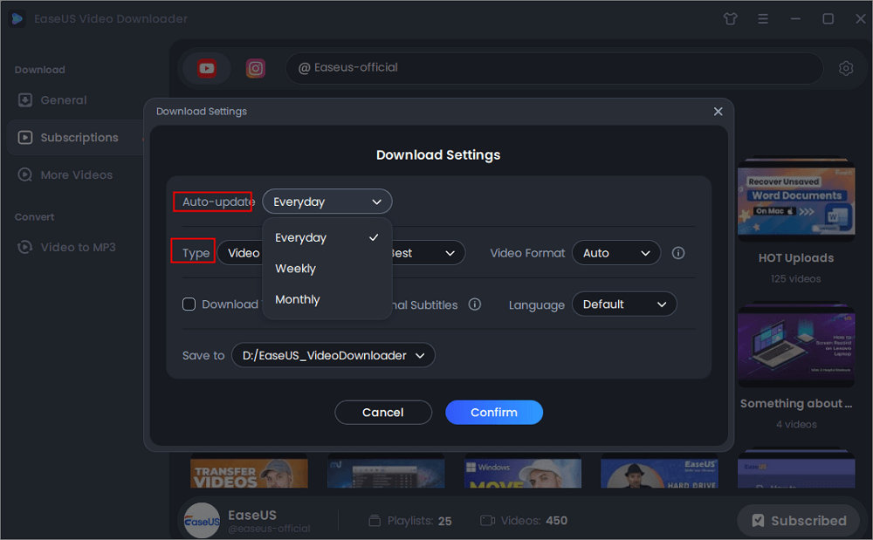Open the Save to folder dropdown

[333, 355]
